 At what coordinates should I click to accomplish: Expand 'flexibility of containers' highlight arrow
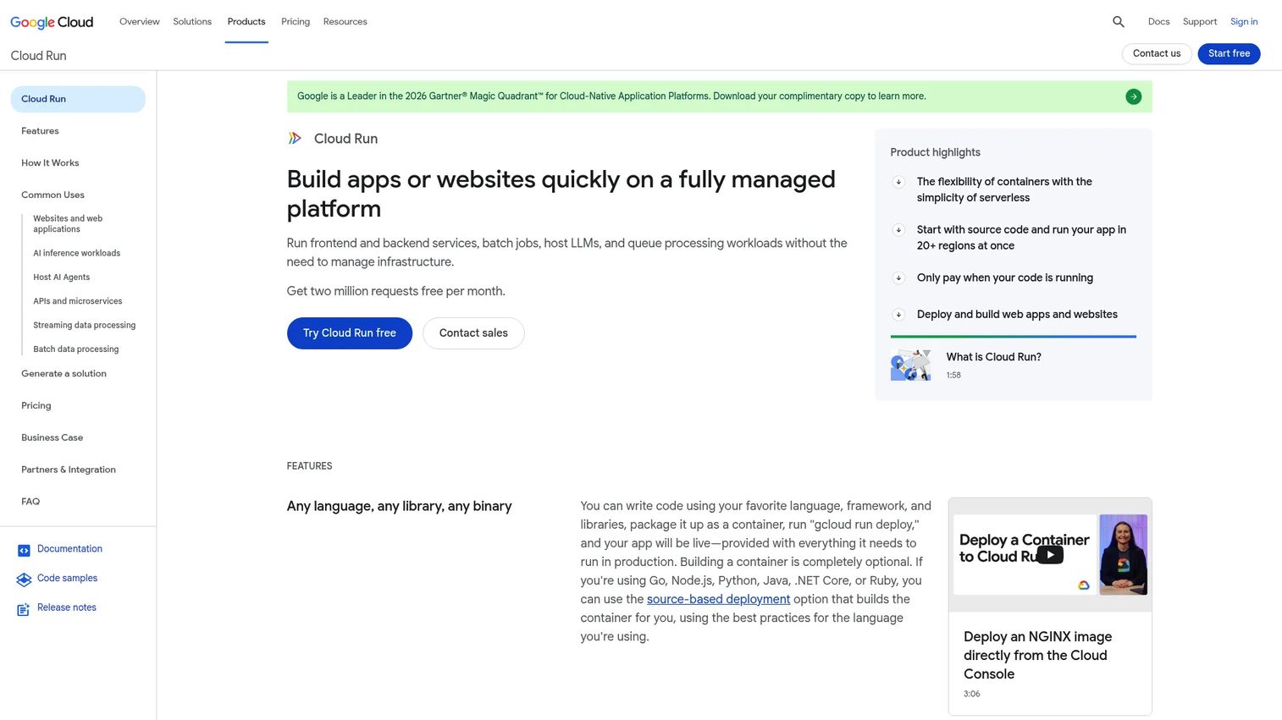pos(898,182)
